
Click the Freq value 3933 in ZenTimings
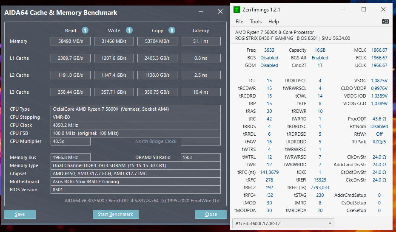coord(269,50)
